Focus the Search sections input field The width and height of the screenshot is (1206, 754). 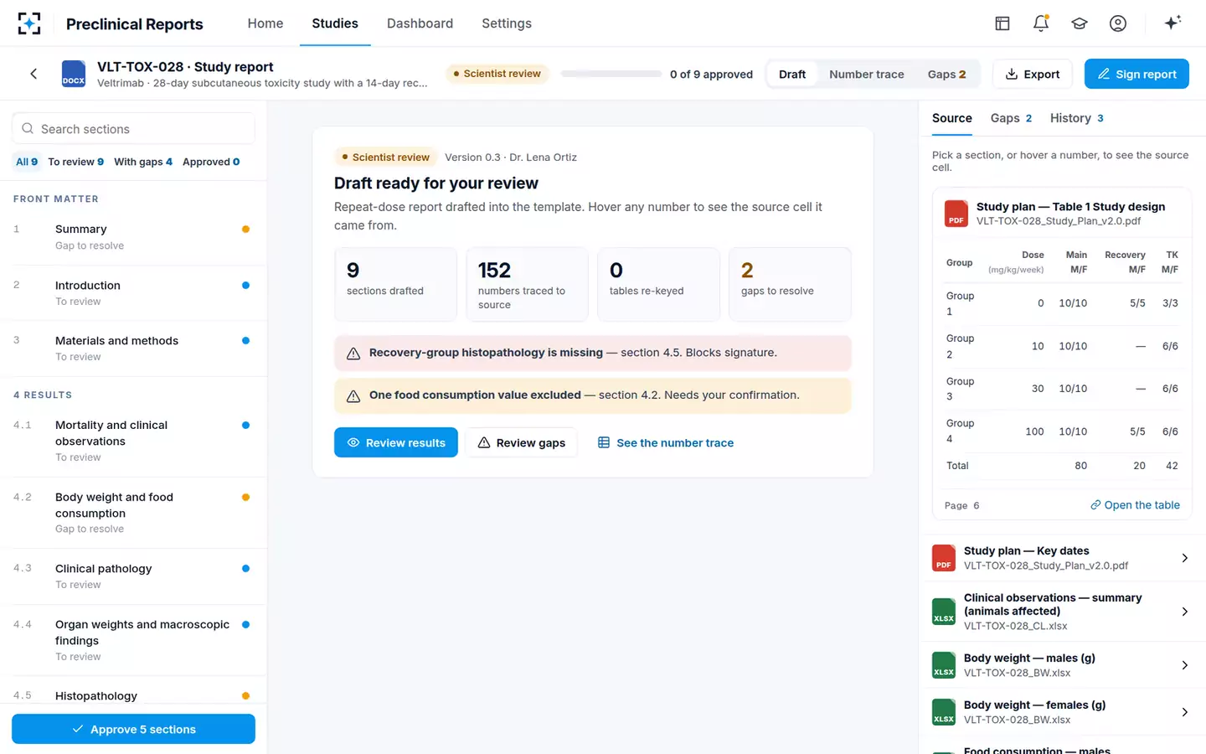click(x=133, y=129)
